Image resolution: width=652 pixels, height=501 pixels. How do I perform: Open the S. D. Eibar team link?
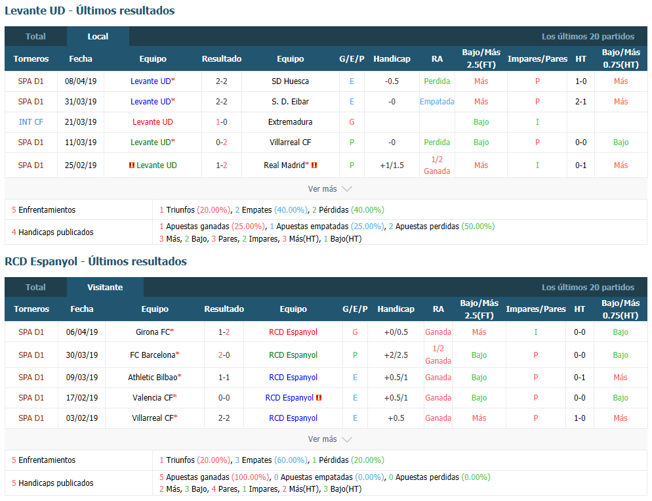click(x=290, y=102)
